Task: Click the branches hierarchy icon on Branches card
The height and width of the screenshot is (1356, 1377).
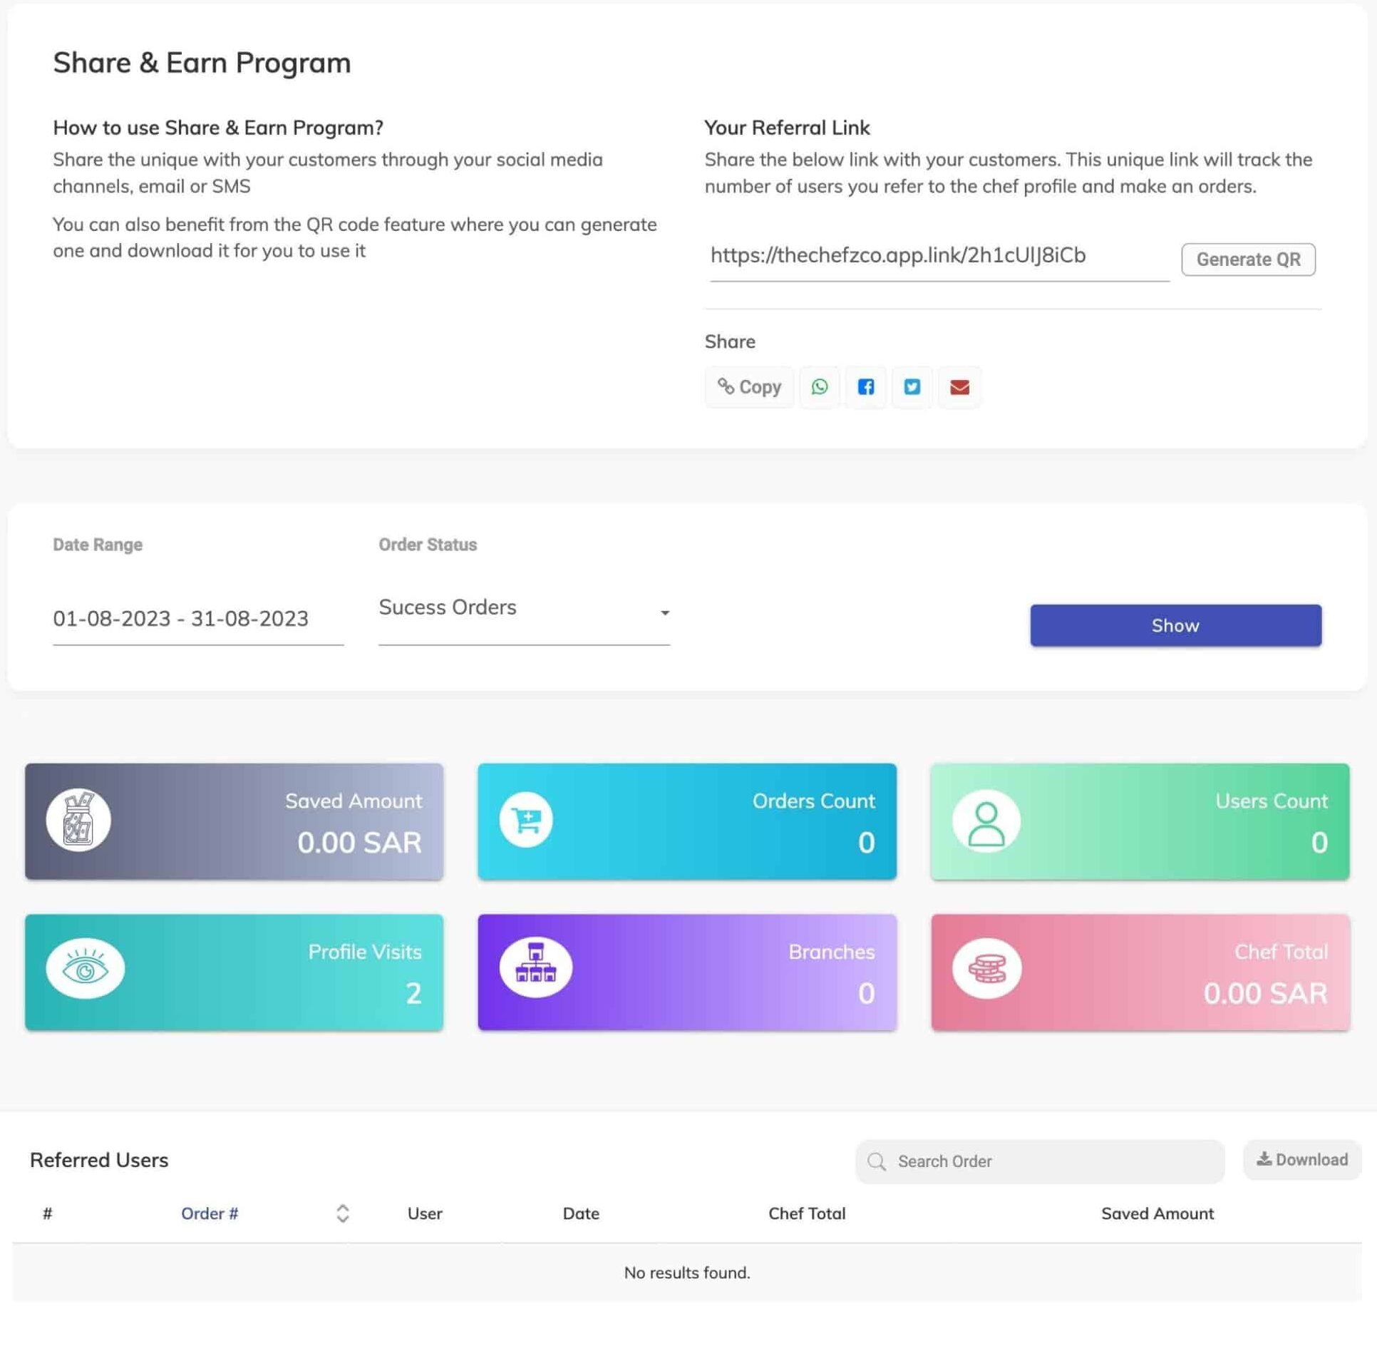Action: (x=536, y=967)
